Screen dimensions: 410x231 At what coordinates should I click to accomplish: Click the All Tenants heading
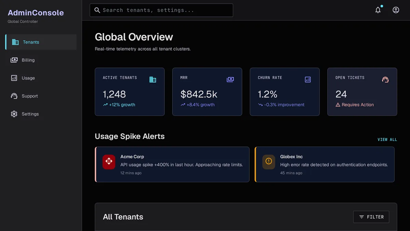[x=123, y=217]
